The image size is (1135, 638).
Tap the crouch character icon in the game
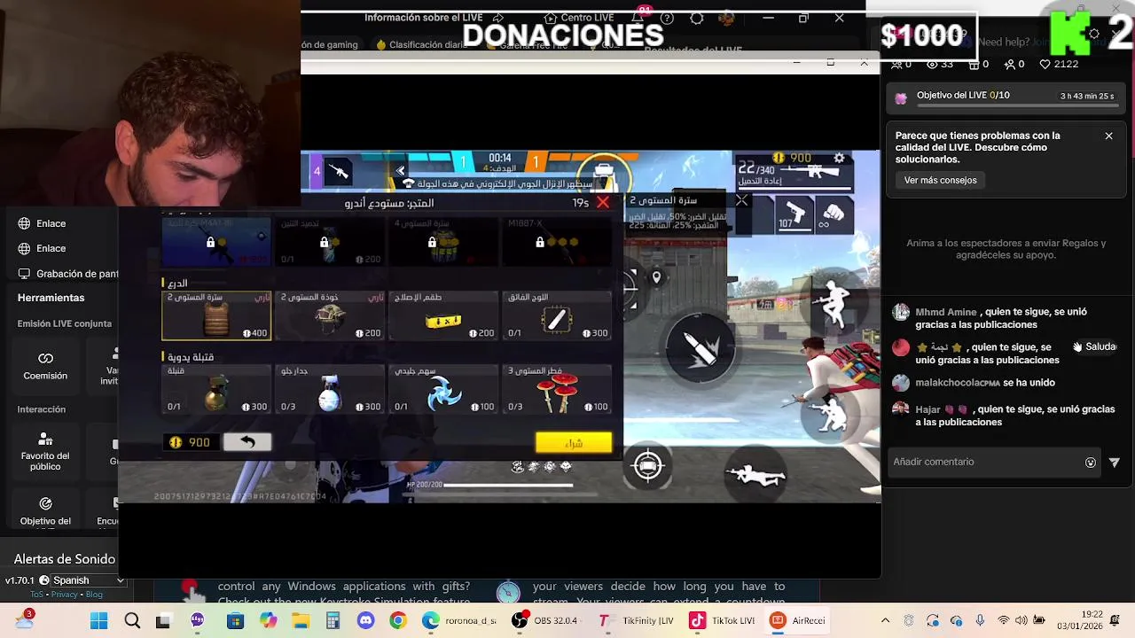[x=831, y=414]
